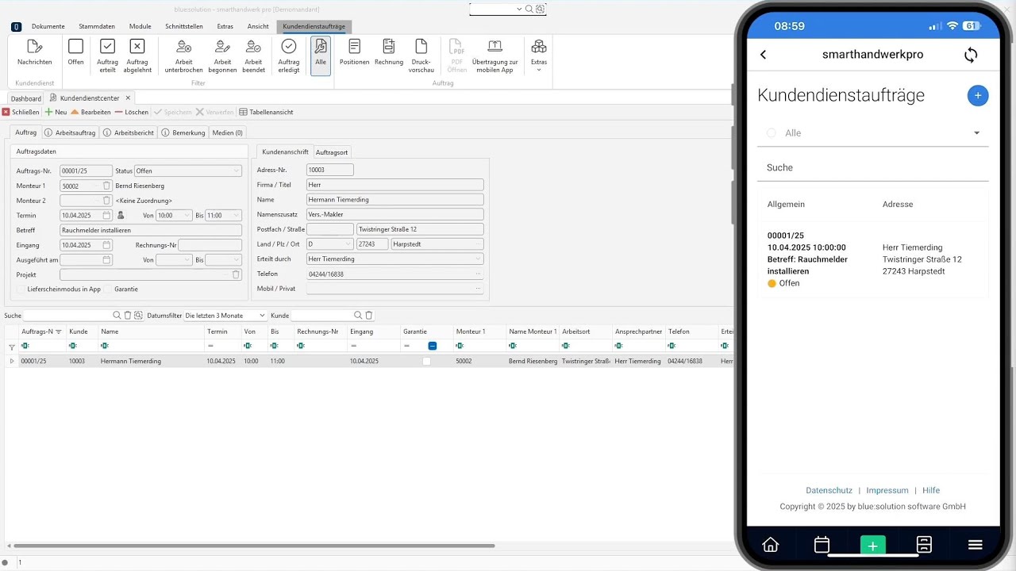Open the Schnittstellen ribbon tab
This screenshot has height=571, width=1016.
[184, 26]
